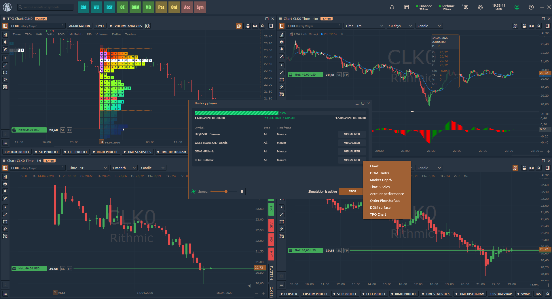Choose Order Flow Surface menu entry
Screen dimensions: 552x299
(385, 201)
